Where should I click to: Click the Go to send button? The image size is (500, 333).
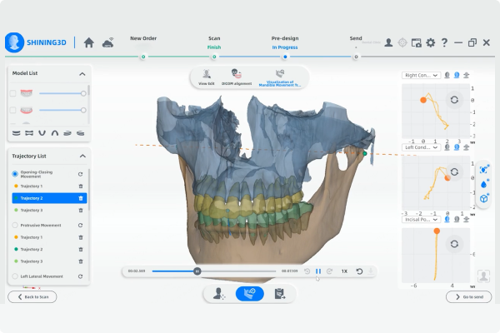tap(468, 296)
